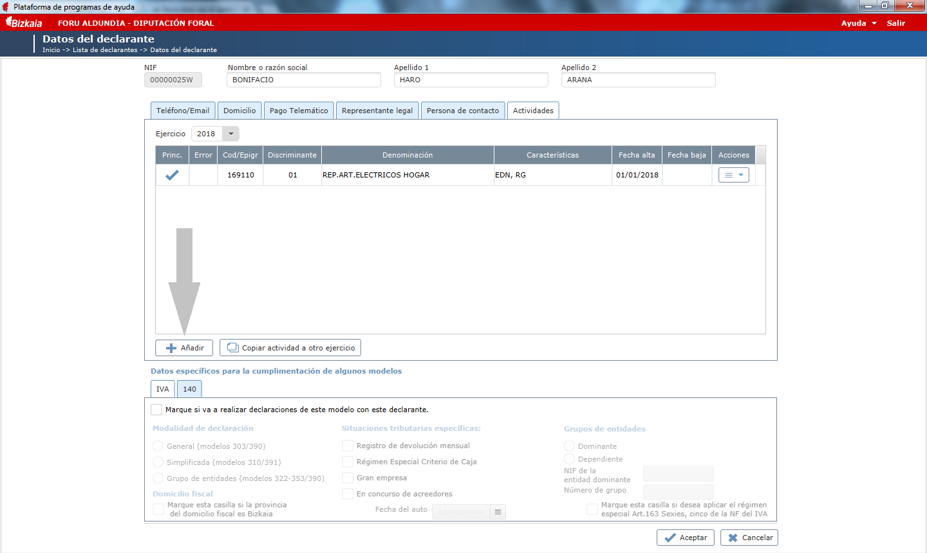This screenshot has height=553, width=927.
Task: Click Copiar actividad a otro ejercicio
Action: click(290, 348)
